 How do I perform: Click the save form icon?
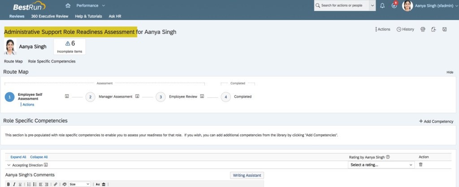pos(444,30)
